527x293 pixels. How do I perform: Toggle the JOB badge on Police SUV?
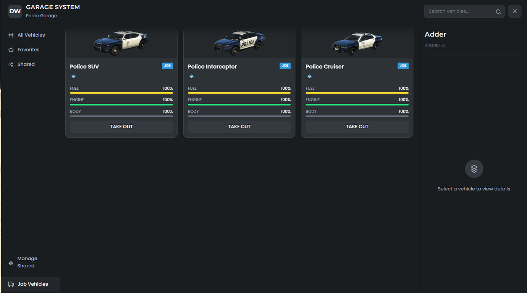pos(167,66)
